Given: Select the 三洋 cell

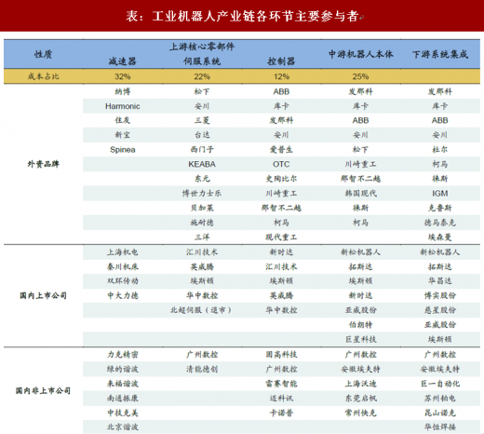Looking at the screenshot, I should click(x=202, y=237).
